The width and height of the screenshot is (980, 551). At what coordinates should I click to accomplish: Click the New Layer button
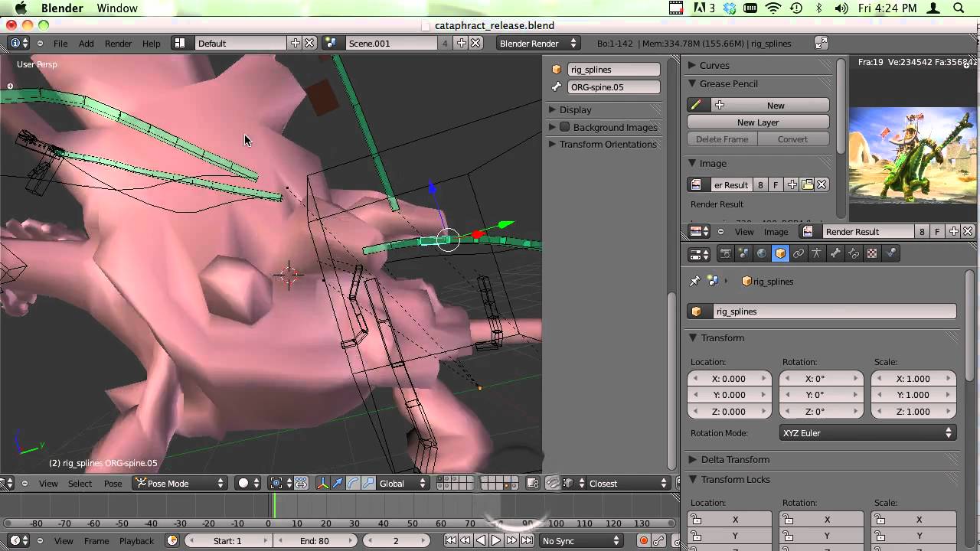[x=758, y=122]
